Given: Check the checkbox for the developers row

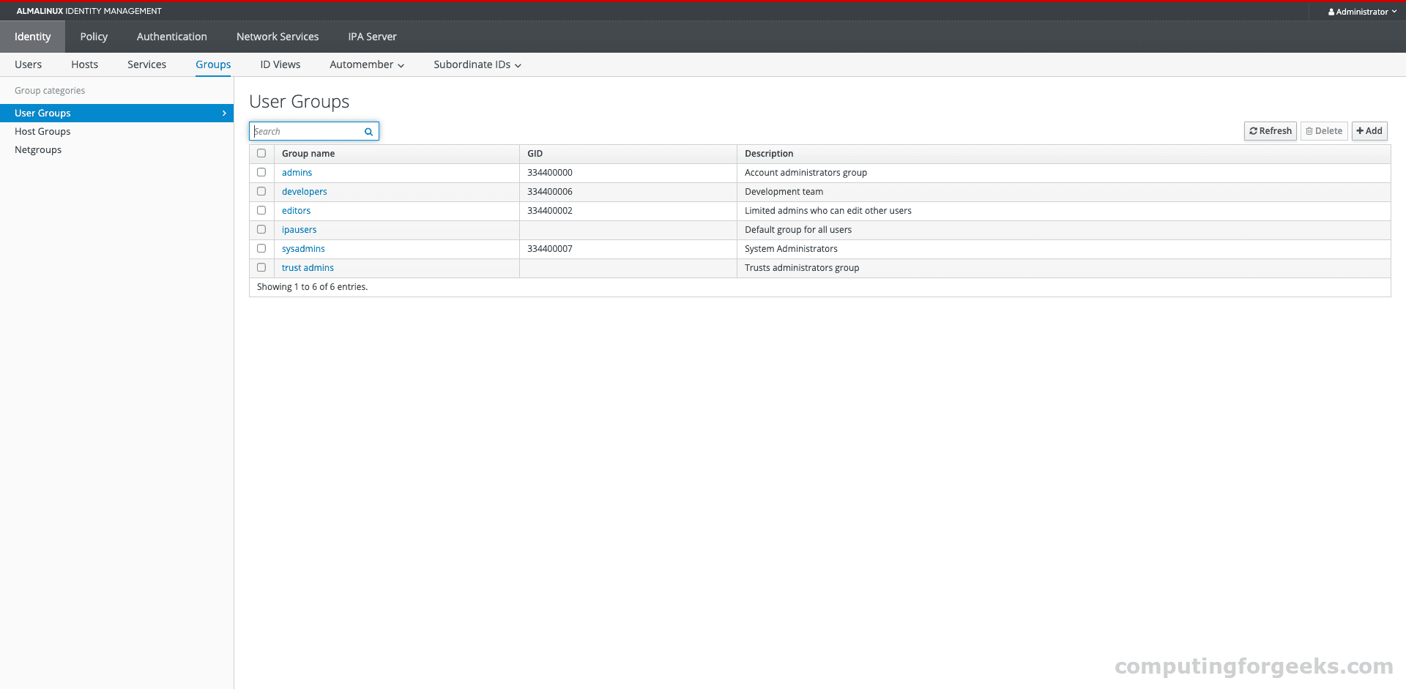Looking at the screenshot, I should 261,191.
